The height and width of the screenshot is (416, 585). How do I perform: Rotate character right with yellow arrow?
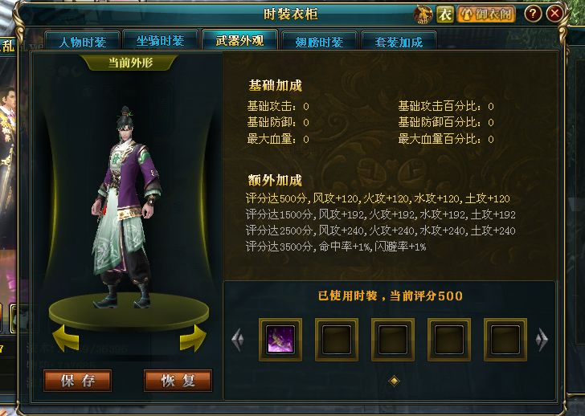193,338
